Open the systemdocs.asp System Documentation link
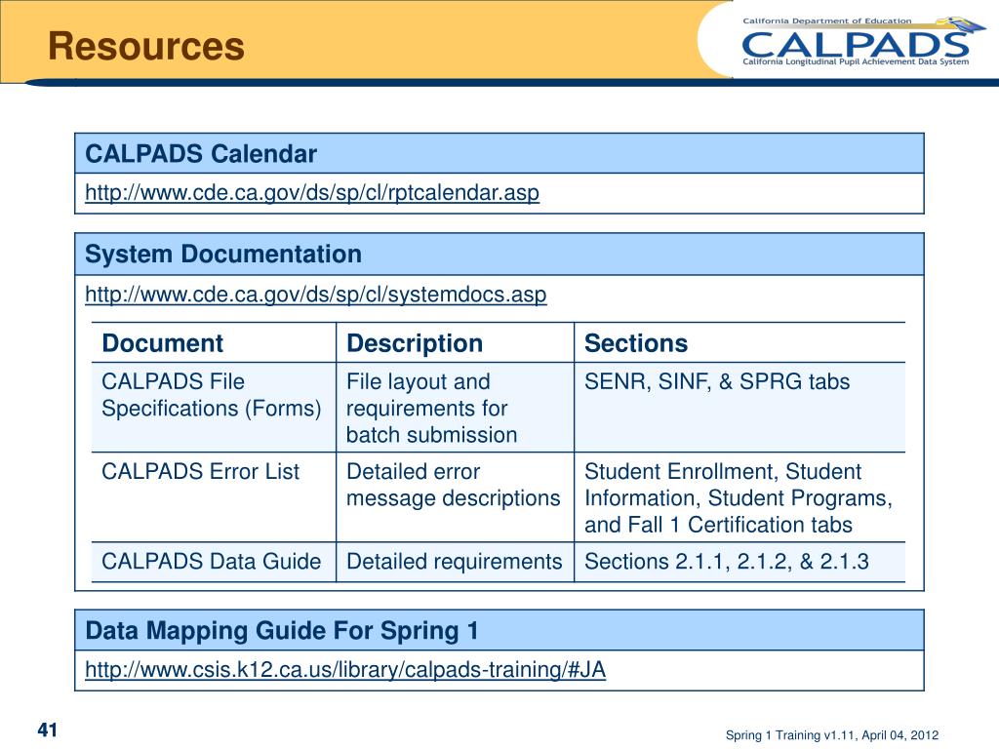 tap(315, 295)
